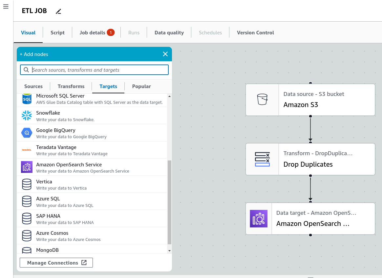This screenshot has width=382, height=278.
Task: Click the OpenSearch node output connector
Action: [x=310, y=235]
